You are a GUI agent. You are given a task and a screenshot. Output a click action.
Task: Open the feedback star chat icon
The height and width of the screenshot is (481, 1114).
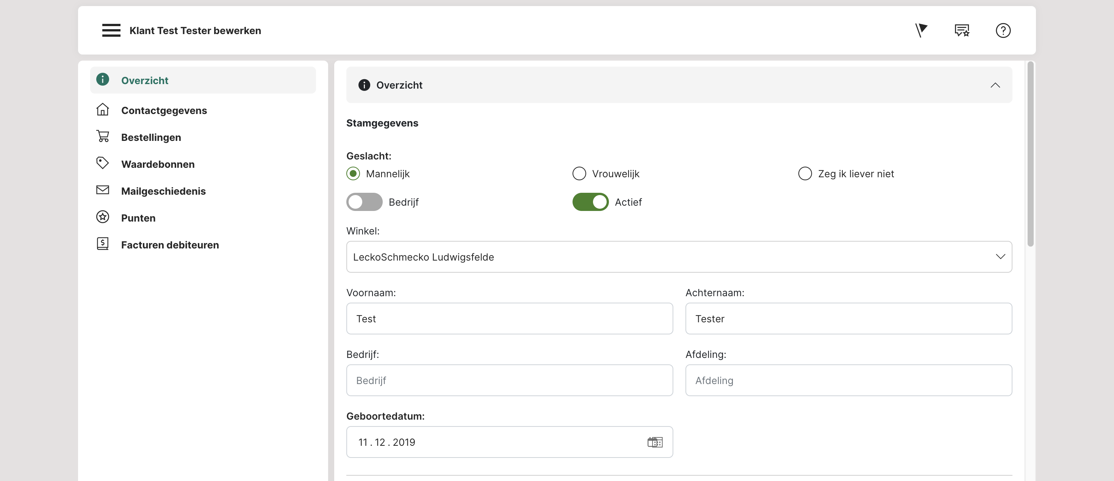point(962,30)
